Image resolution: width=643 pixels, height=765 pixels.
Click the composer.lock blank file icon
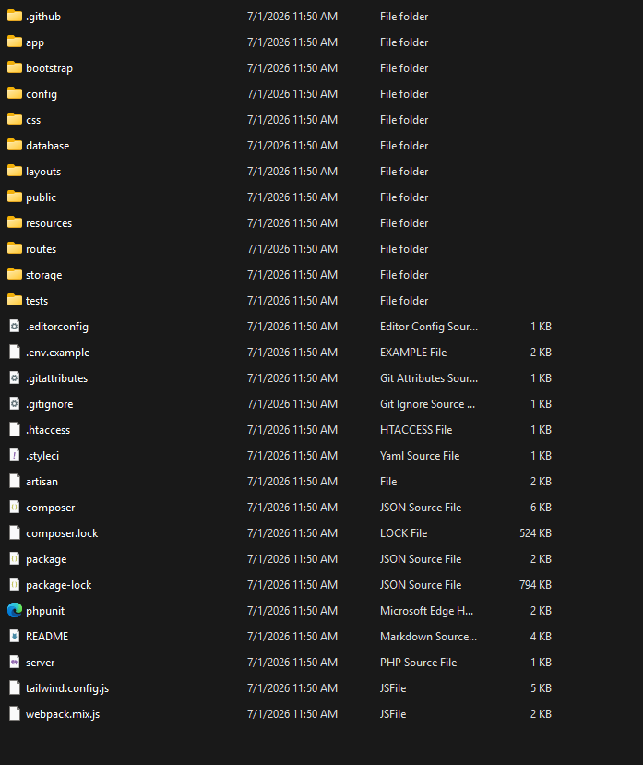pyautogui.click(x=15, y=532)
